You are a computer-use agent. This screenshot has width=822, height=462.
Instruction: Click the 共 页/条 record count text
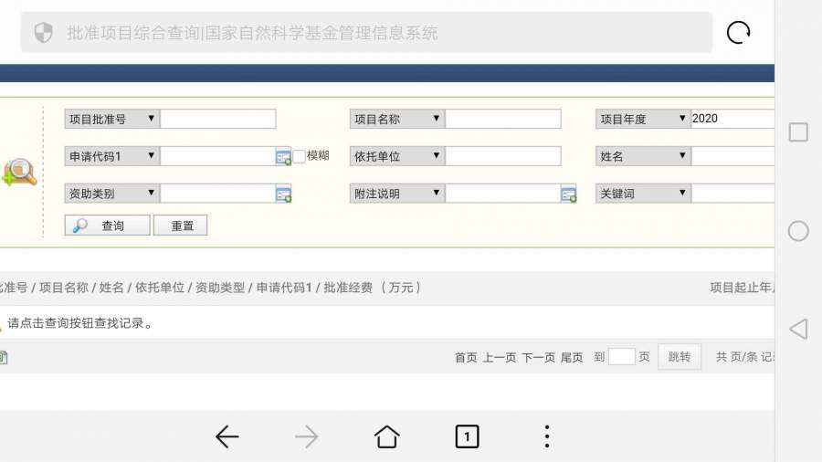(x=745, y=357)
